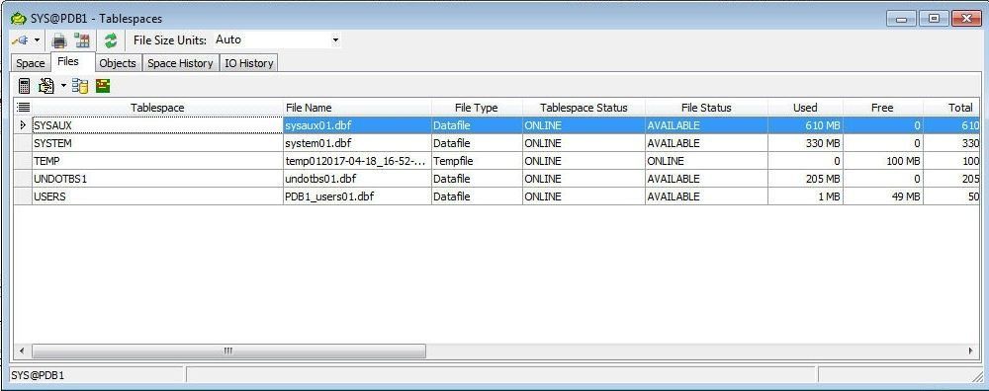This screenshot has height=391, width=989.
Task: Click the Tempfile file type cell
Action: pos(477,161)
